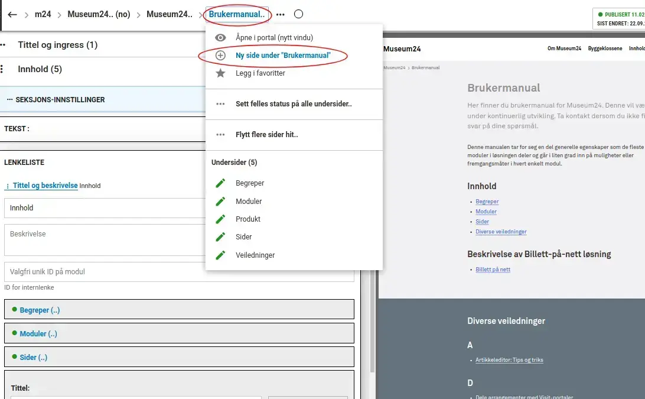Click the green status dot on Begreper row
Image resolution: width=645 pixels, height=399 pixels.
(14, 309)
